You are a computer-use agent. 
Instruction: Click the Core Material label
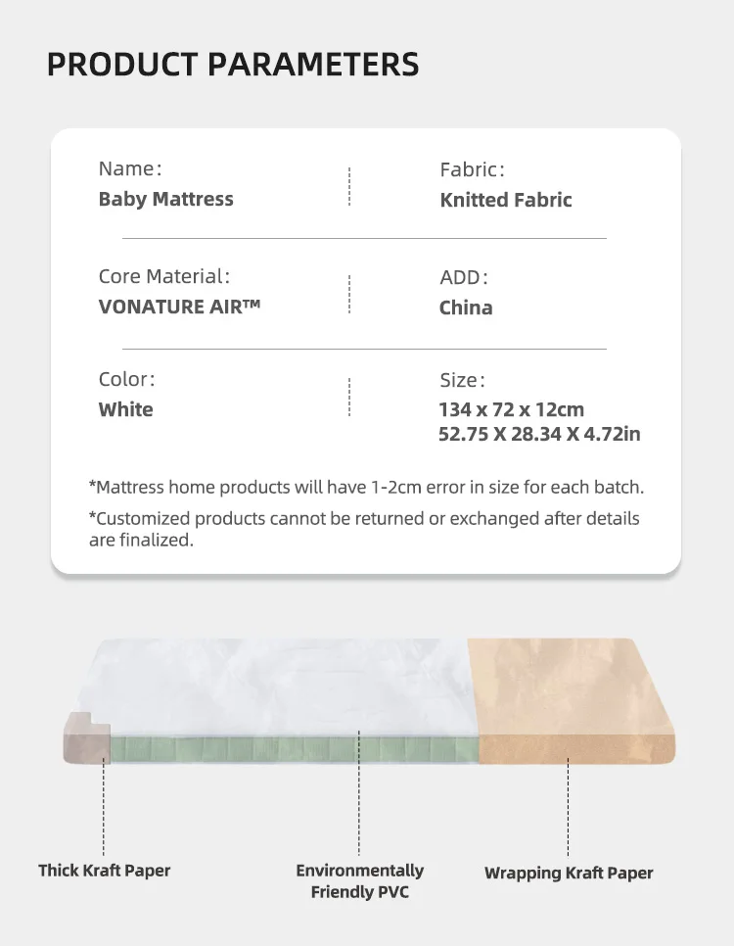164,276
